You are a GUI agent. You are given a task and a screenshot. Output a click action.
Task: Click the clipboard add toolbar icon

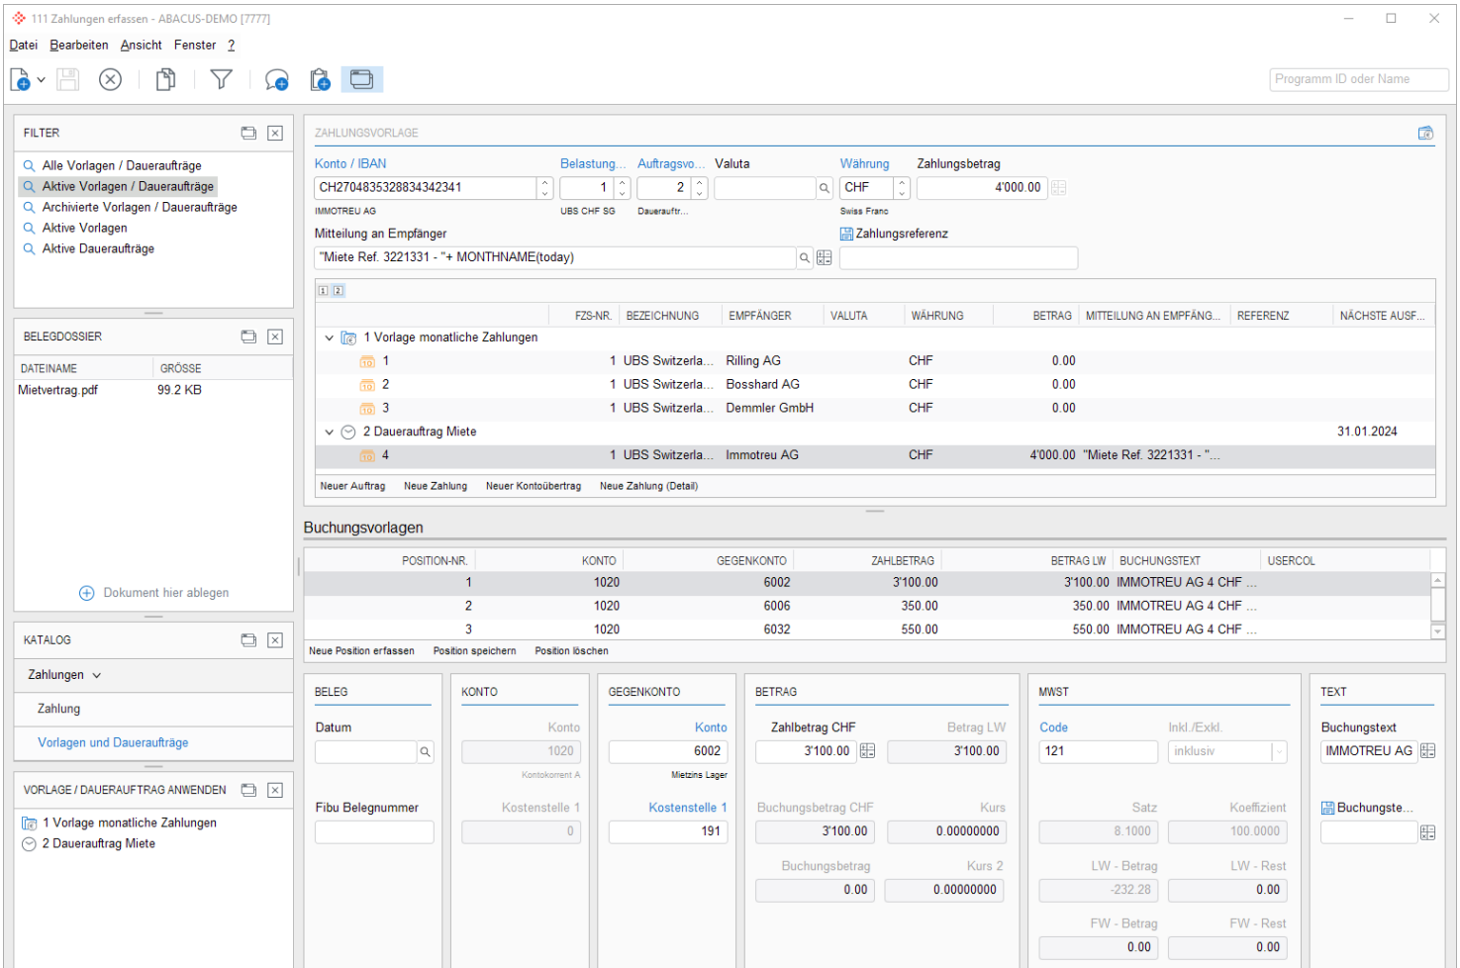(x=320, y=80)
